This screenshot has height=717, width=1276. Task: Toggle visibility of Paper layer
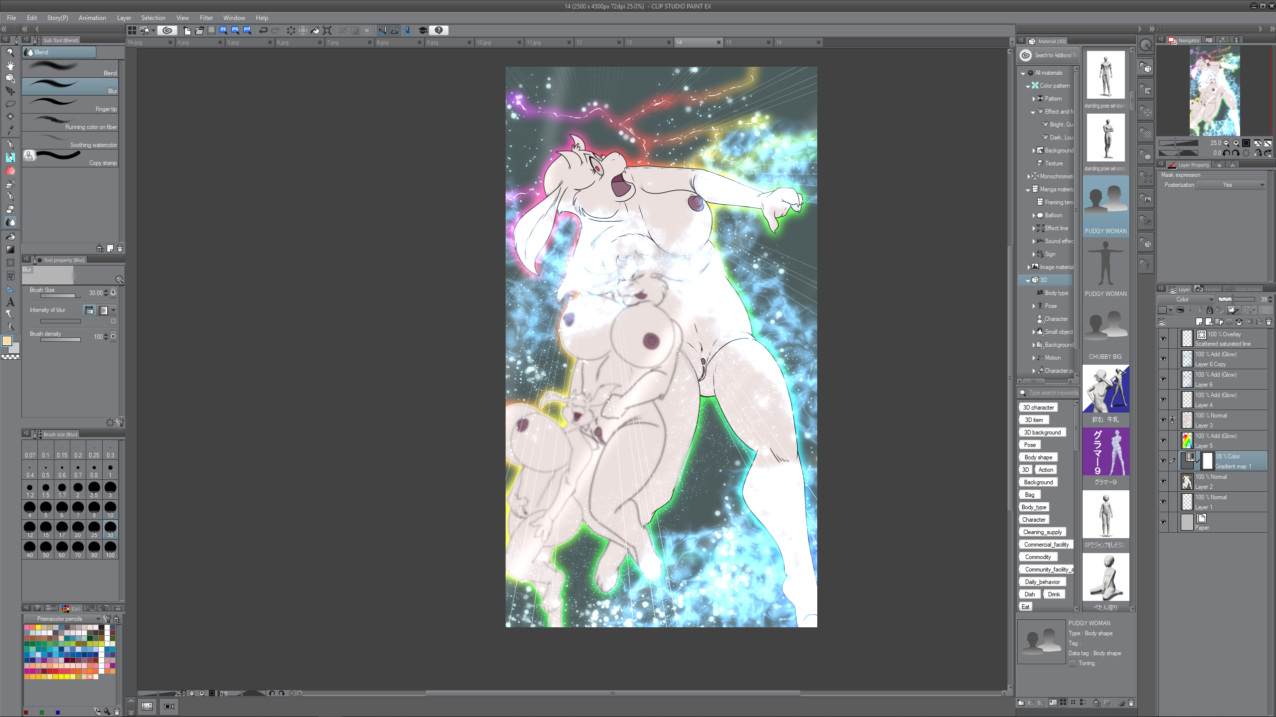coord(1163,522)
